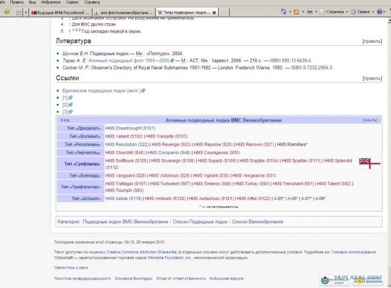Open a new blank tab
Screen dimensions: 391x288
point(224,12)
